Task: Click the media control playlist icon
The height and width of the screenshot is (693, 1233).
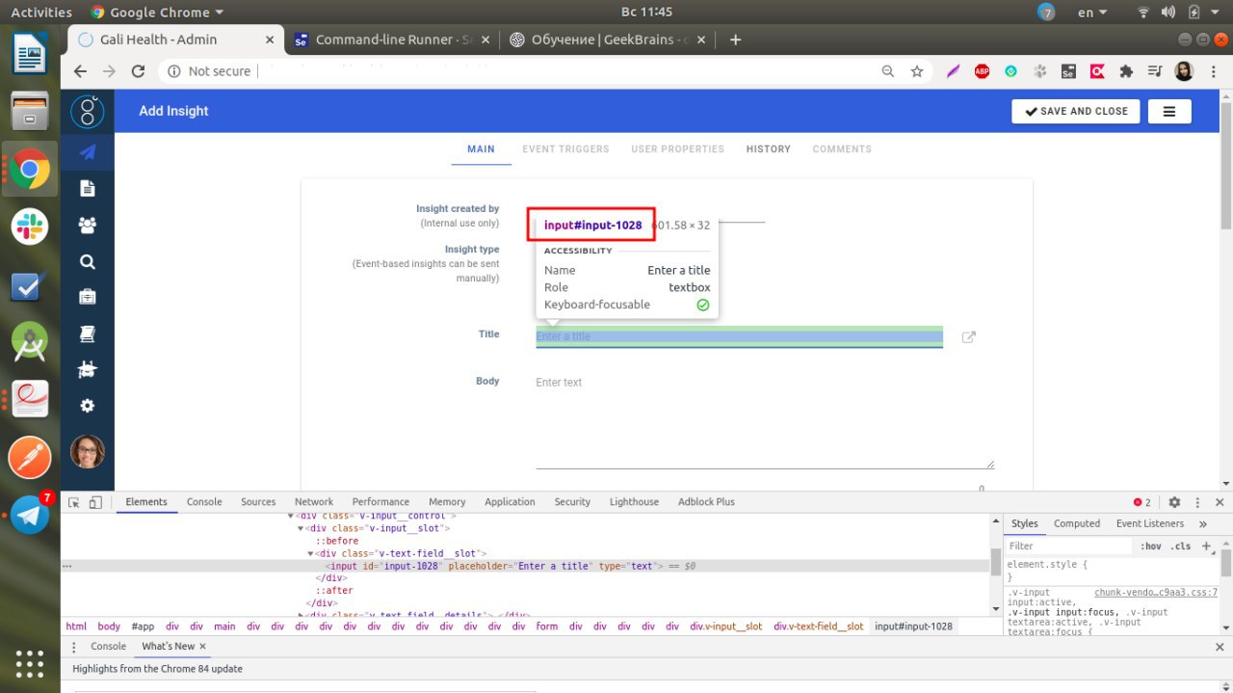Action: click(x=1155, y=71)
